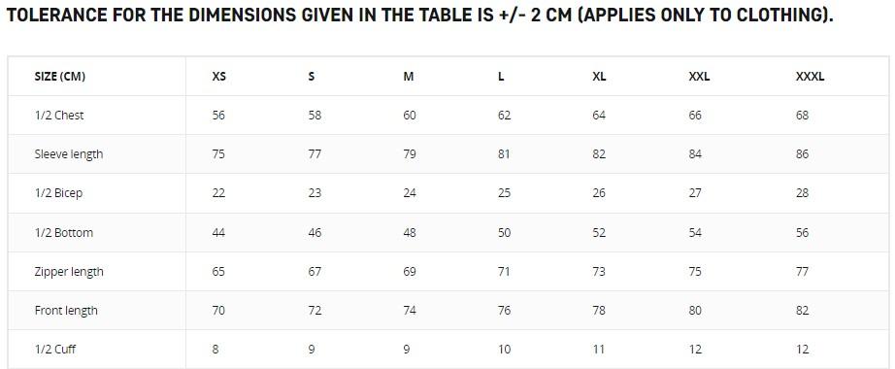The width and height of the screenshot is (895, 369).
Task: Click the L 1/2 Cuff value 10
Action: point(504,349)
